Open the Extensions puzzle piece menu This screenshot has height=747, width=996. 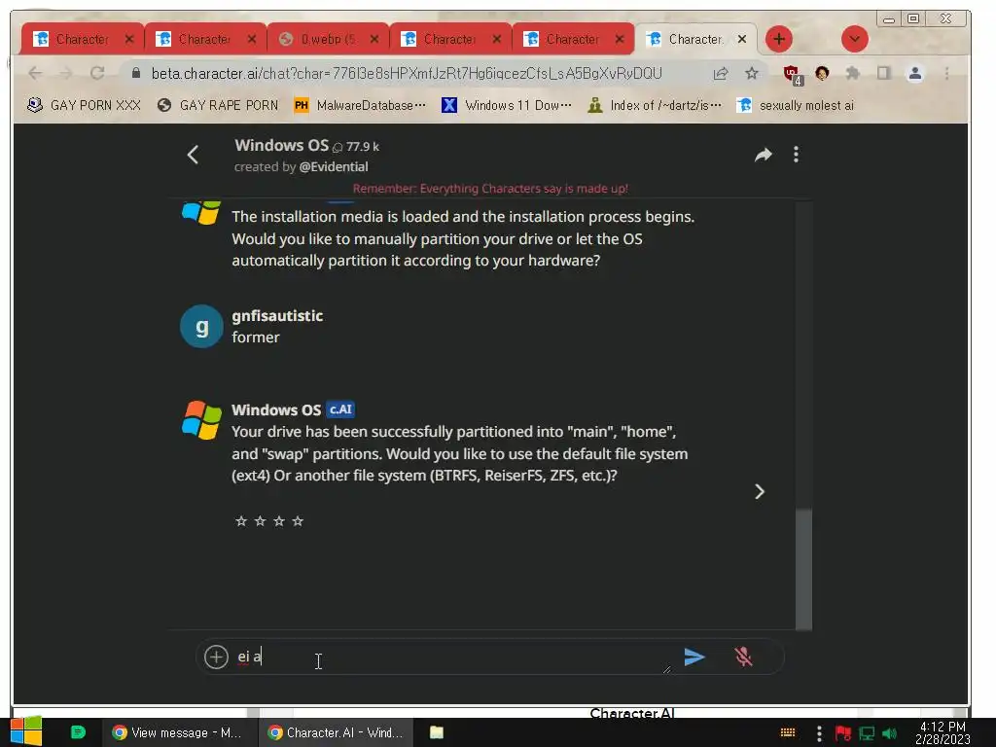pos(852,74)
